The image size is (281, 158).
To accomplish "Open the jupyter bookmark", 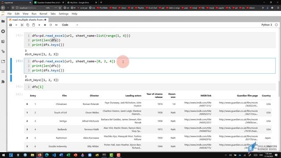I will click(x=220, y=8).
